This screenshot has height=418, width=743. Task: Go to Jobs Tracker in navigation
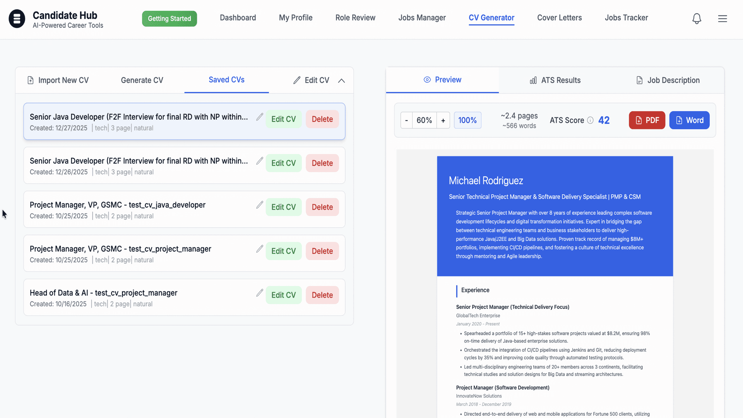(x=626, y=18)
